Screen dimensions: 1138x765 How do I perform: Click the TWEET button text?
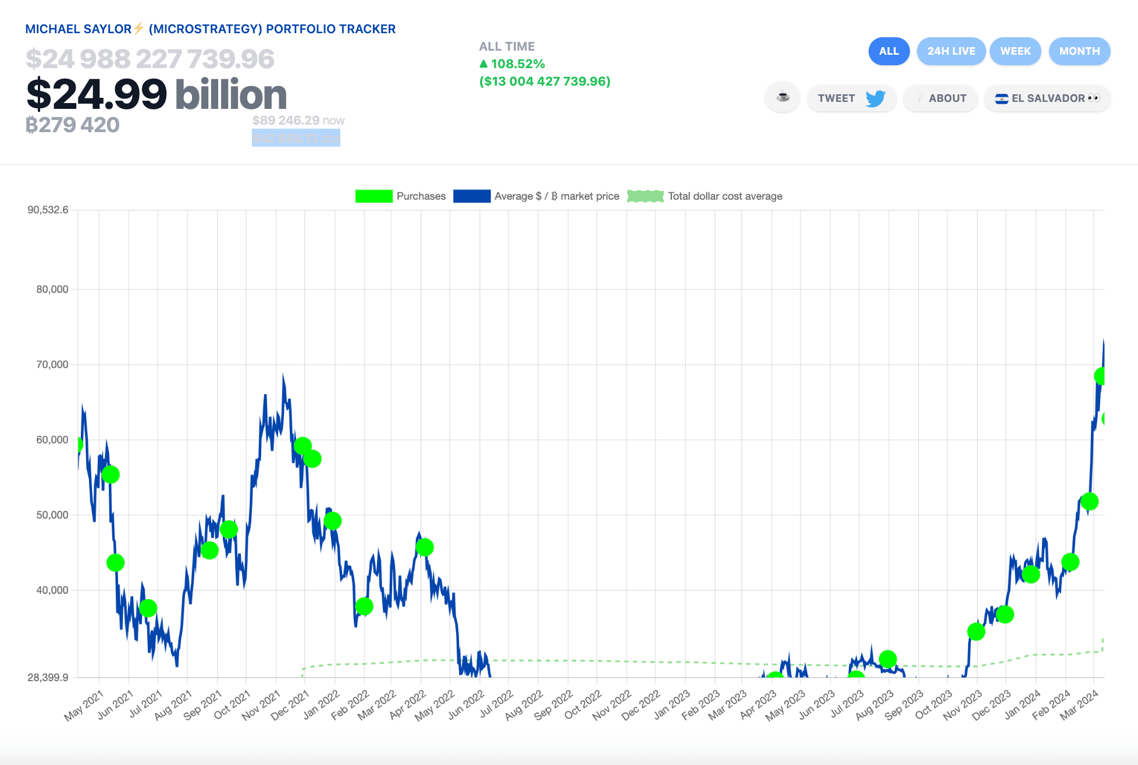point(836,98)
